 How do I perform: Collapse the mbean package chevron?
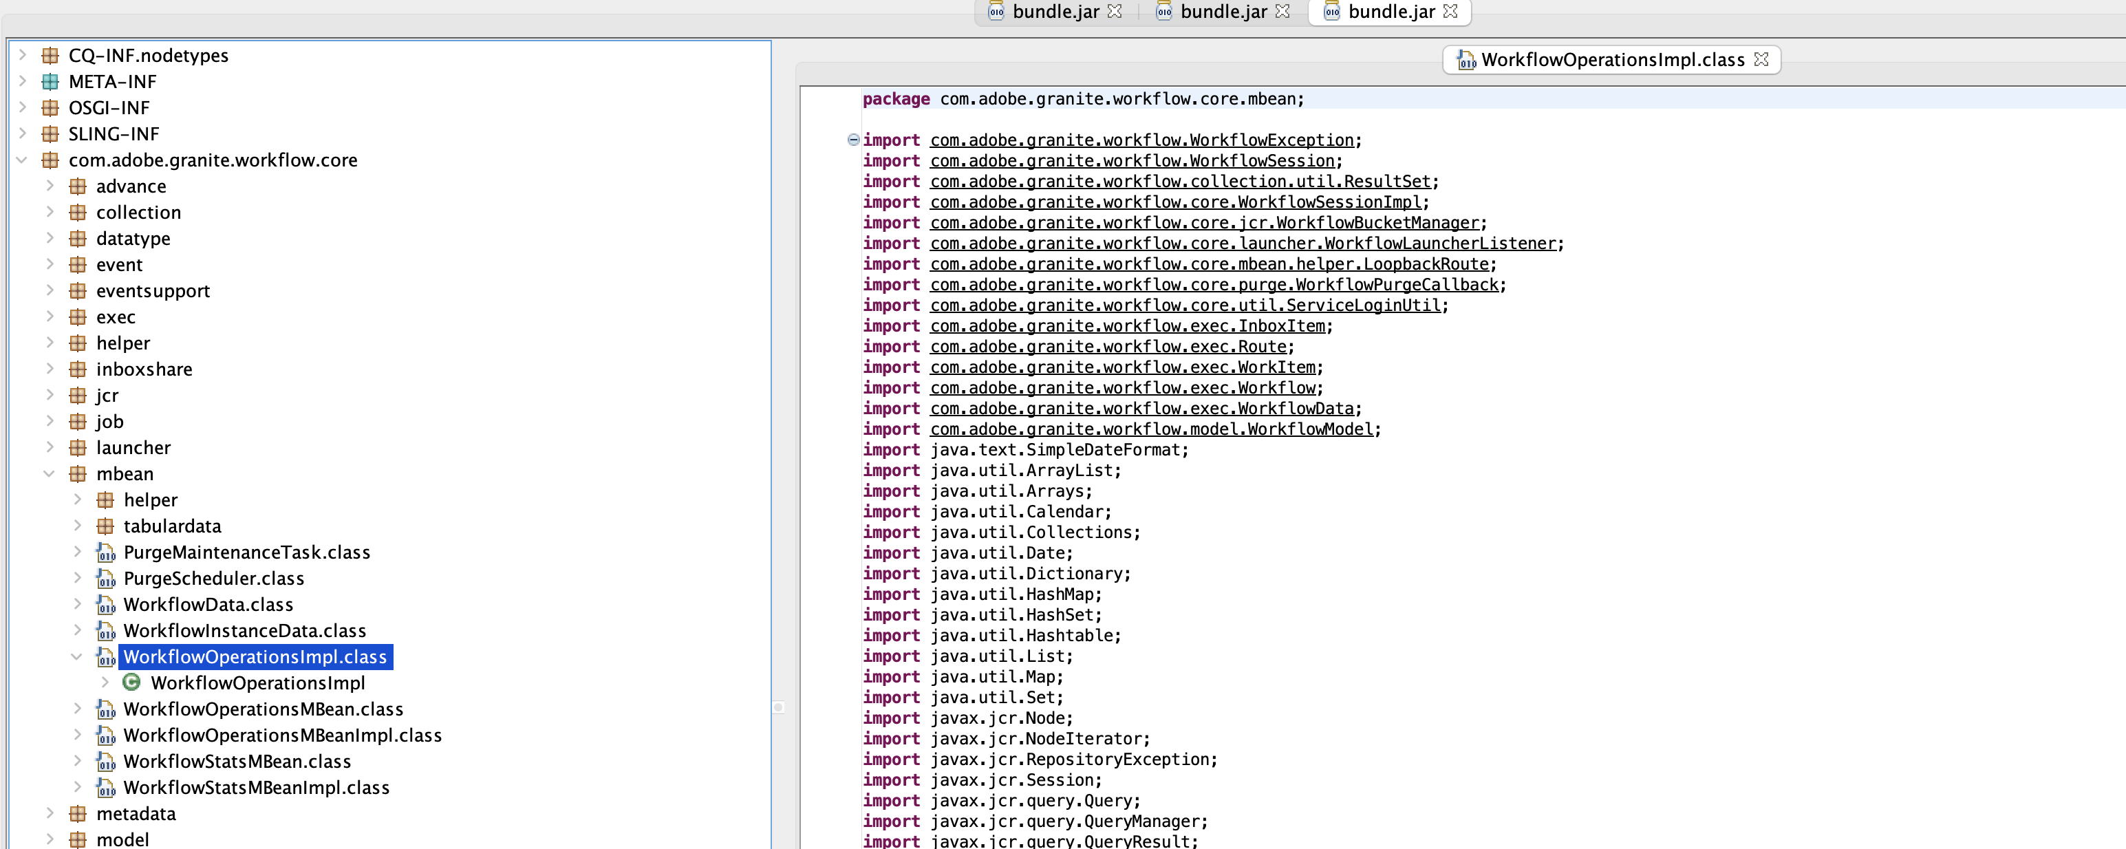(x=50, y=473)
